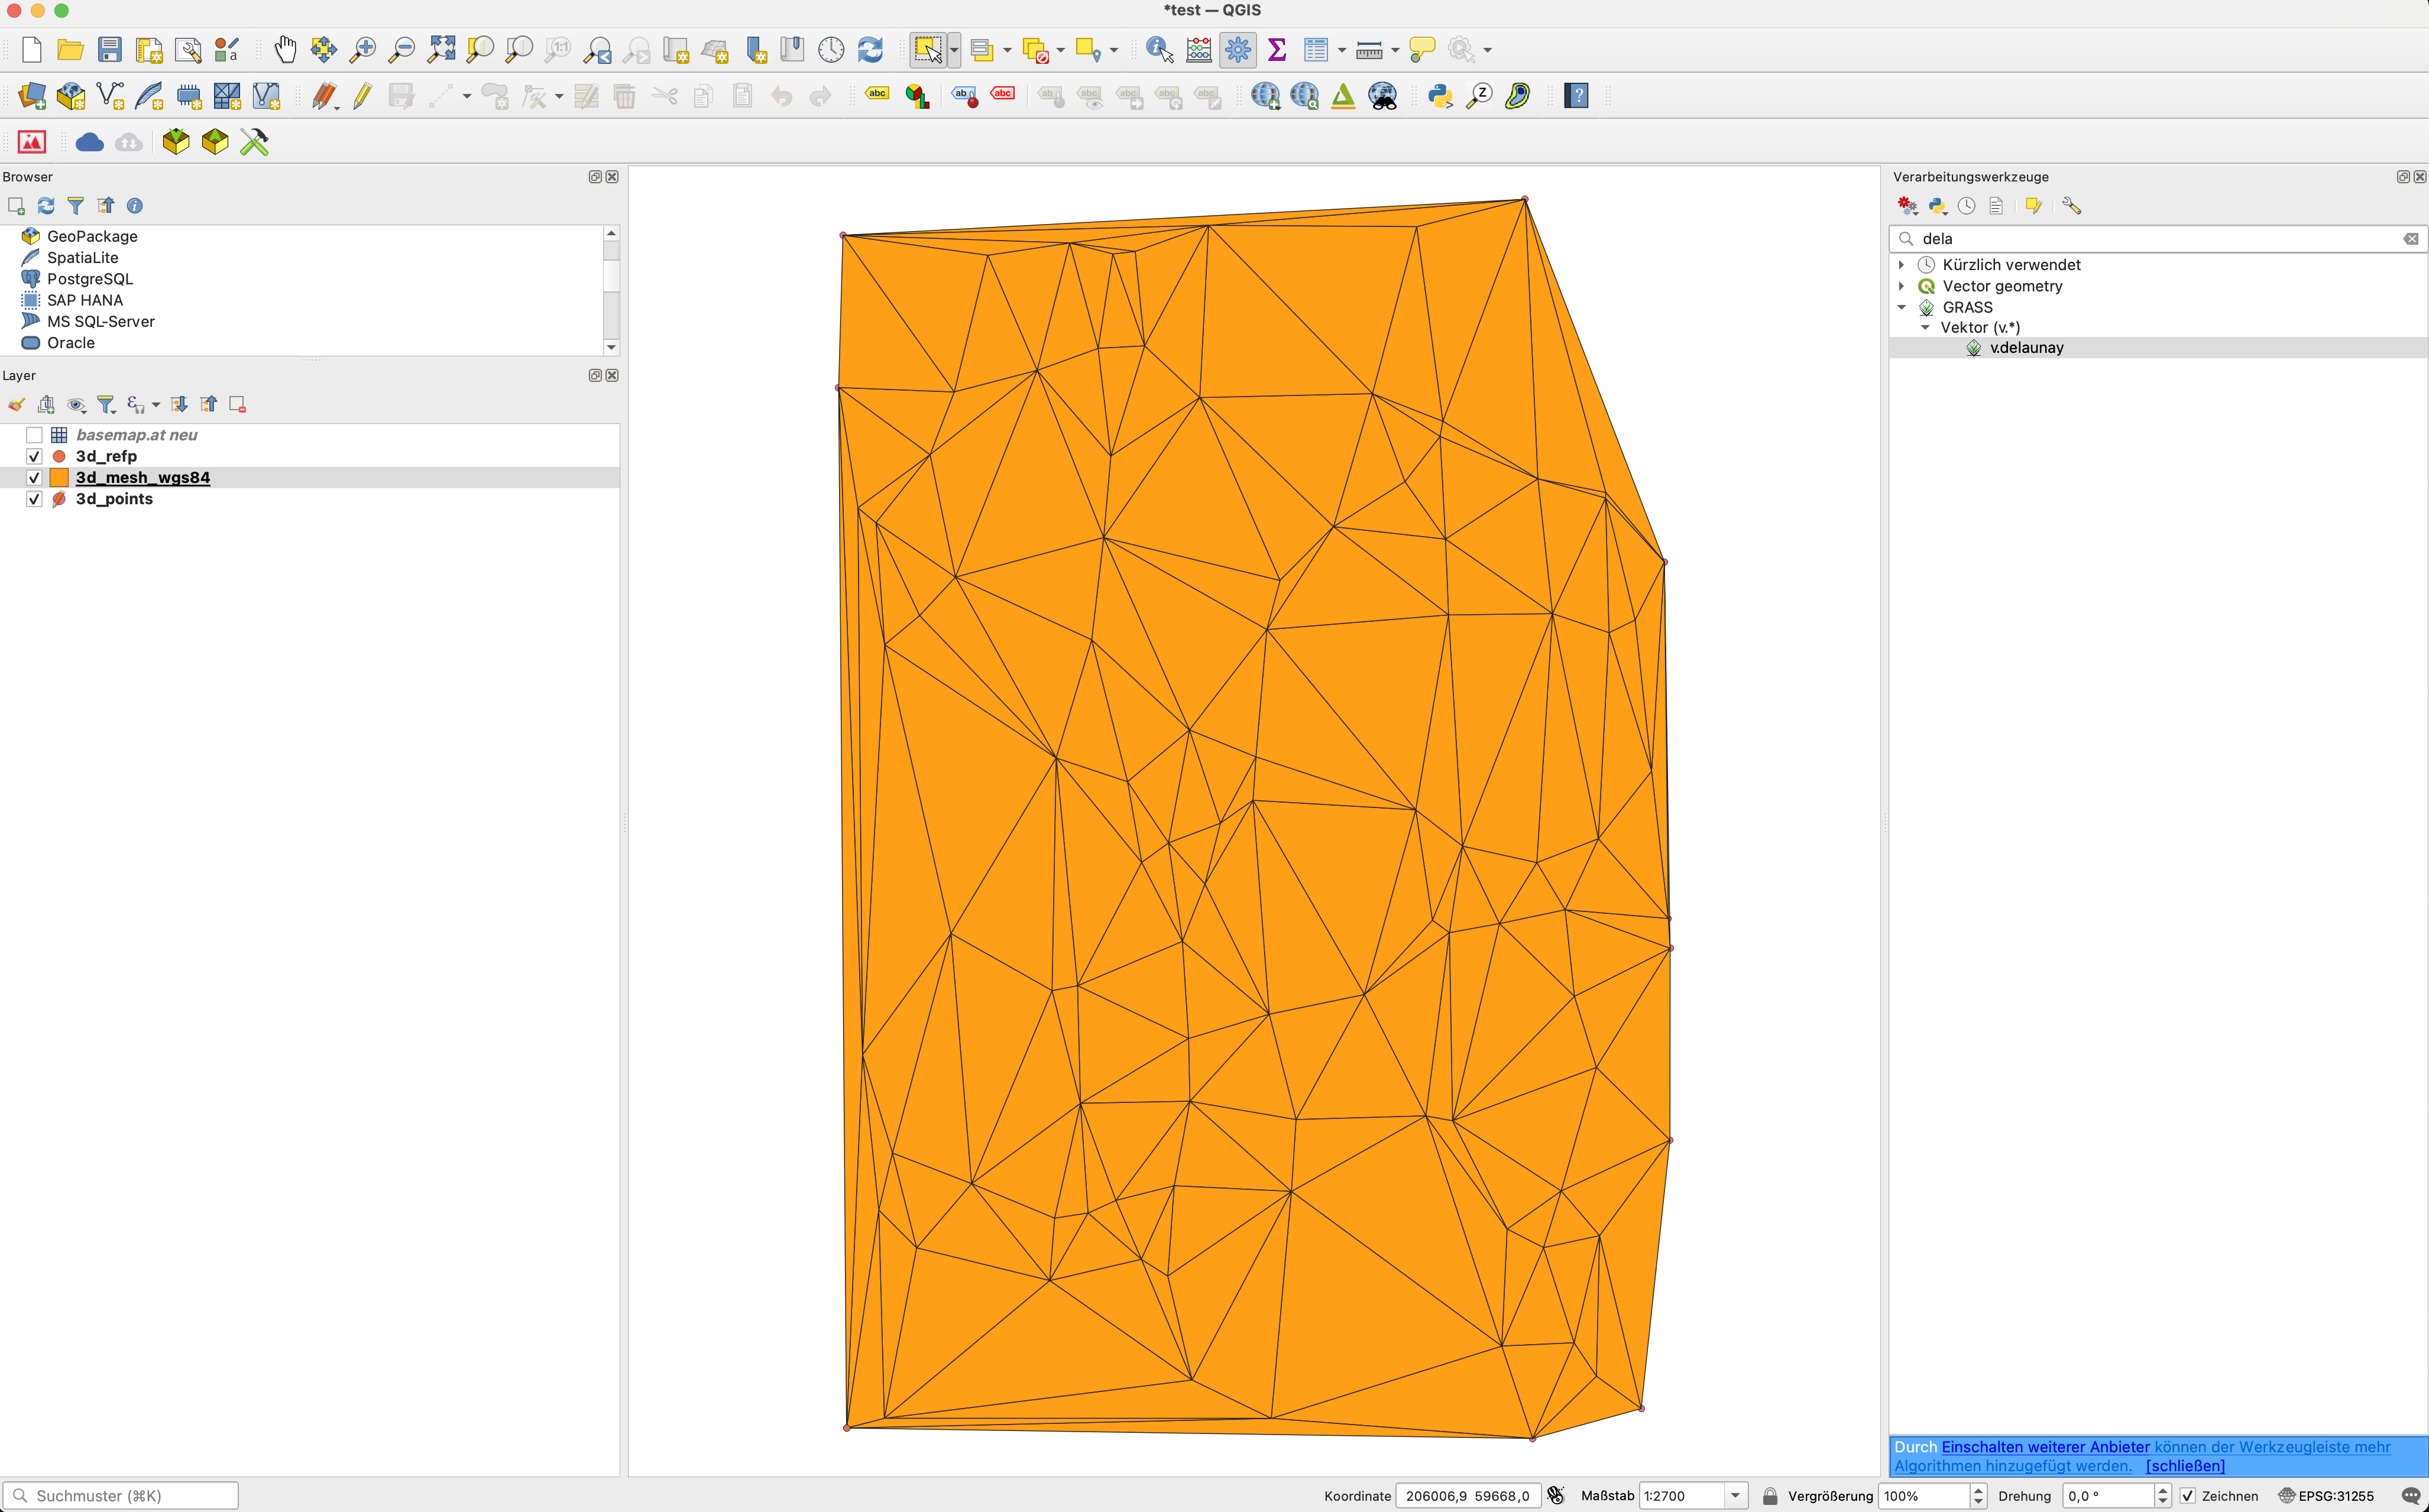2429x1512 pixels.
Task: Toggle Editing pencil icon
Action: pyautogui.click(x=362, y=96)
